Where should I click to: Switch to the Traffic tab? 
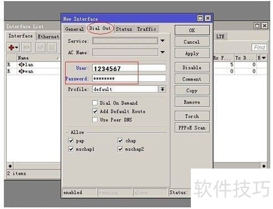(146, 29)
